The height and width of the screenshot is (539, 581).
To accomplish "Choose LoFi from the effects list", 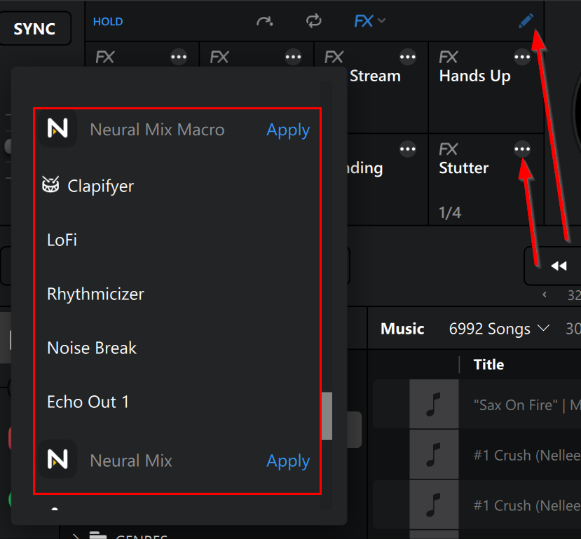I will point(62,240).
